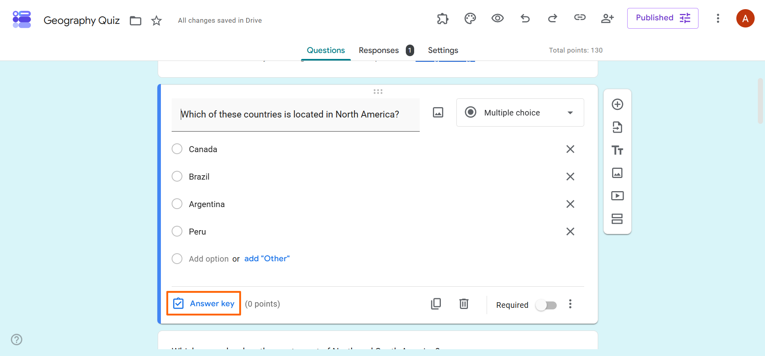765x356 pixels.
Task: Switch to the Settings tab
Action: click(x=443, y=51)
